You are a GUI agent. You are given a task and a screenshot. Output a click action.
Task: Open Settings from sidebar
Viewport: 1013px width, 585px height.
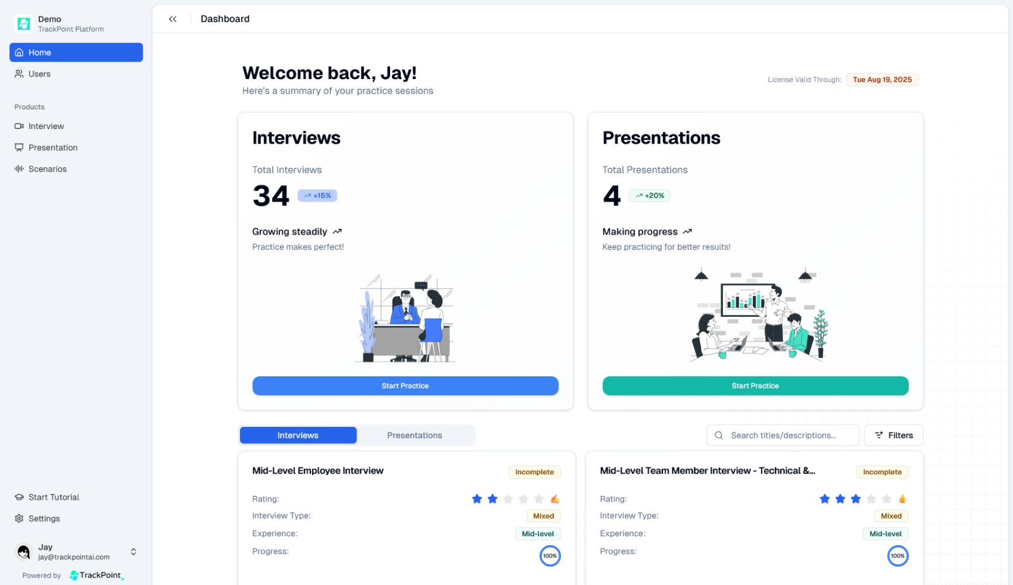pos(44,519)
